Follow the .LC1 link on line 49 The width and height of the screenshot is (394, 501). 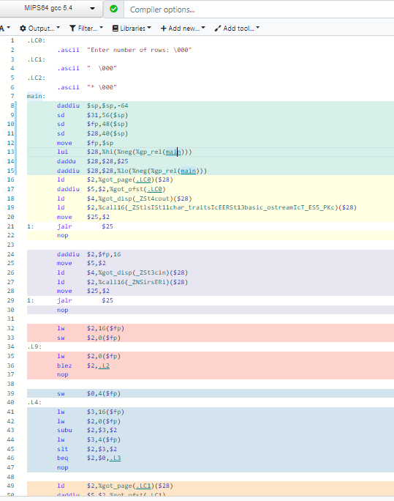coord(143,486)
